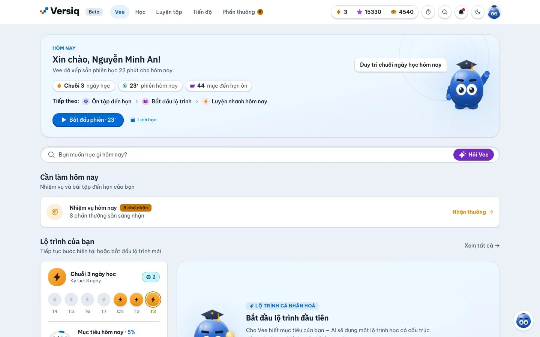This screenshot has height=337, width=540.
Task: Select the T2 streak day marker
Action: [x=136, y=300]
